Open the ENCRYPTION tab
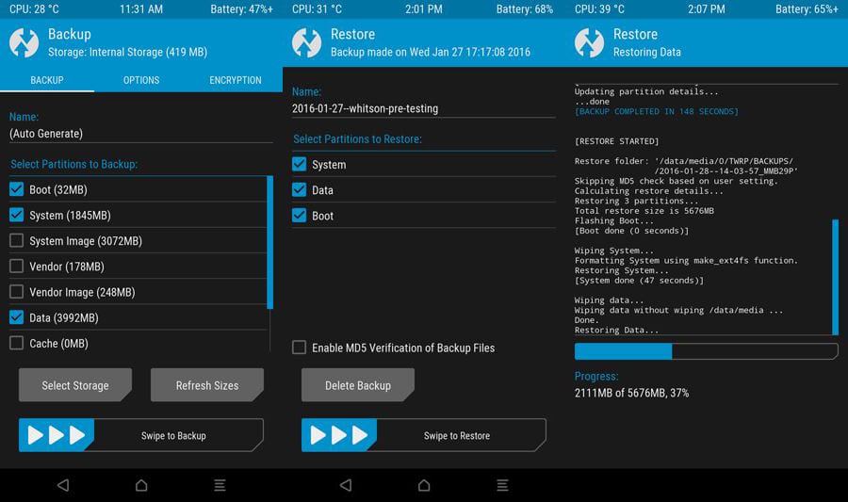Viewport: 848px width, 502px height. (236, 80)
